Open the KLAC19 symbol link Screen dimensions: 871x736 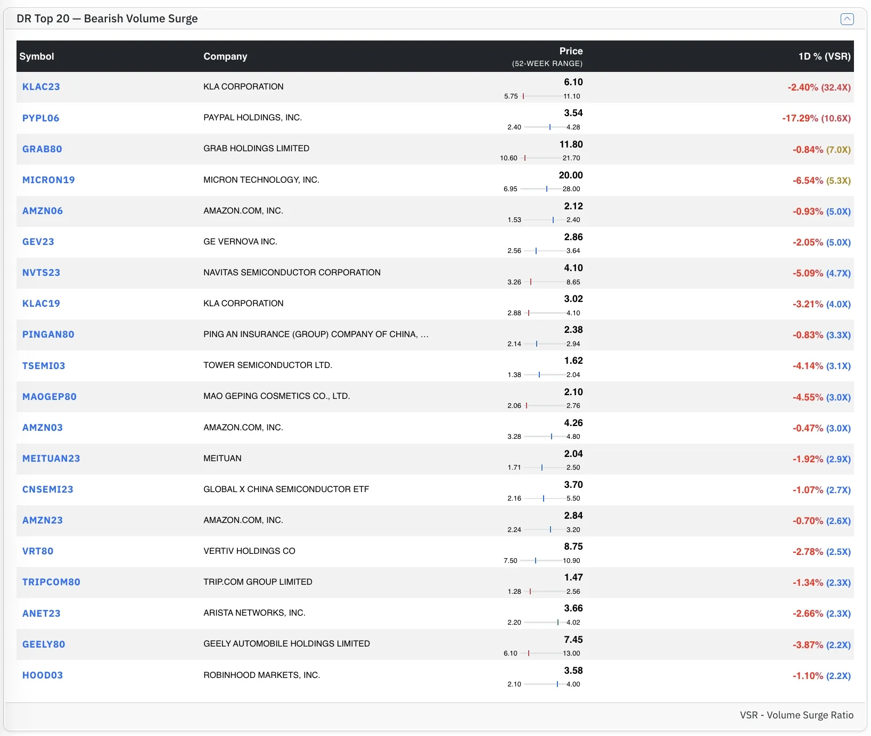41,304
